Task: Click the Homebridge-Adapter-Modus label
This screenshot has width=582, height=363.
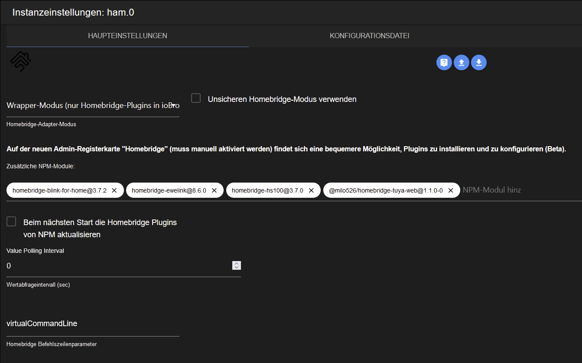Action: [x=41, y=124]
